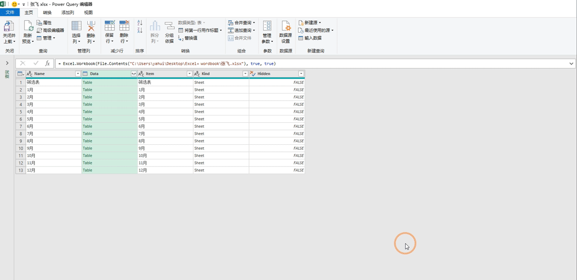Open the 文件 menu tab
Image resolution: width=577 pixels, height=280 pixels.
click(9, 12)
